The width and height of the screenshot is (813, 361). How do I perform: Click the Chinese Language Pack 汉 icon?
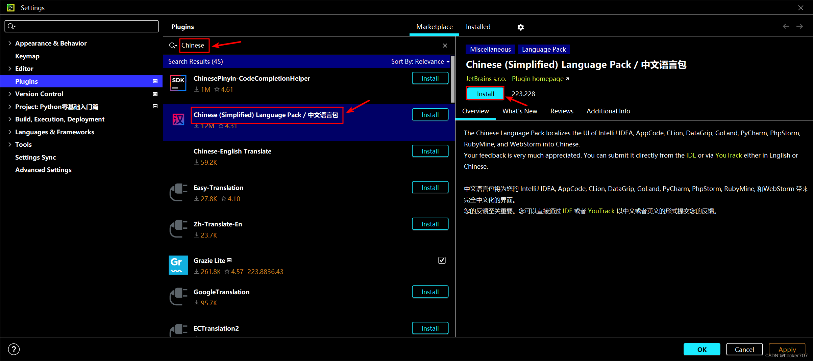[x=178, y=119]
